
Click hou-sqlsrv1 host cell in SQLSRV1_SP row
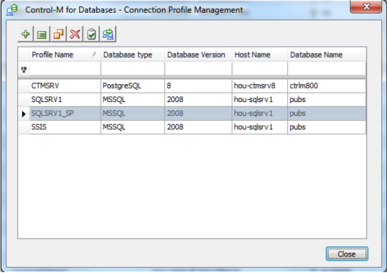coord(260,114)
